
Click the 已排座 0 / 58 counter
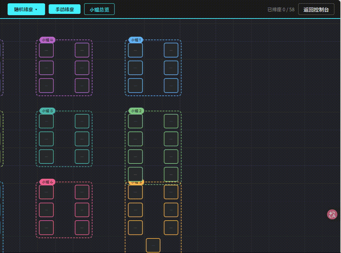(281, 10)
